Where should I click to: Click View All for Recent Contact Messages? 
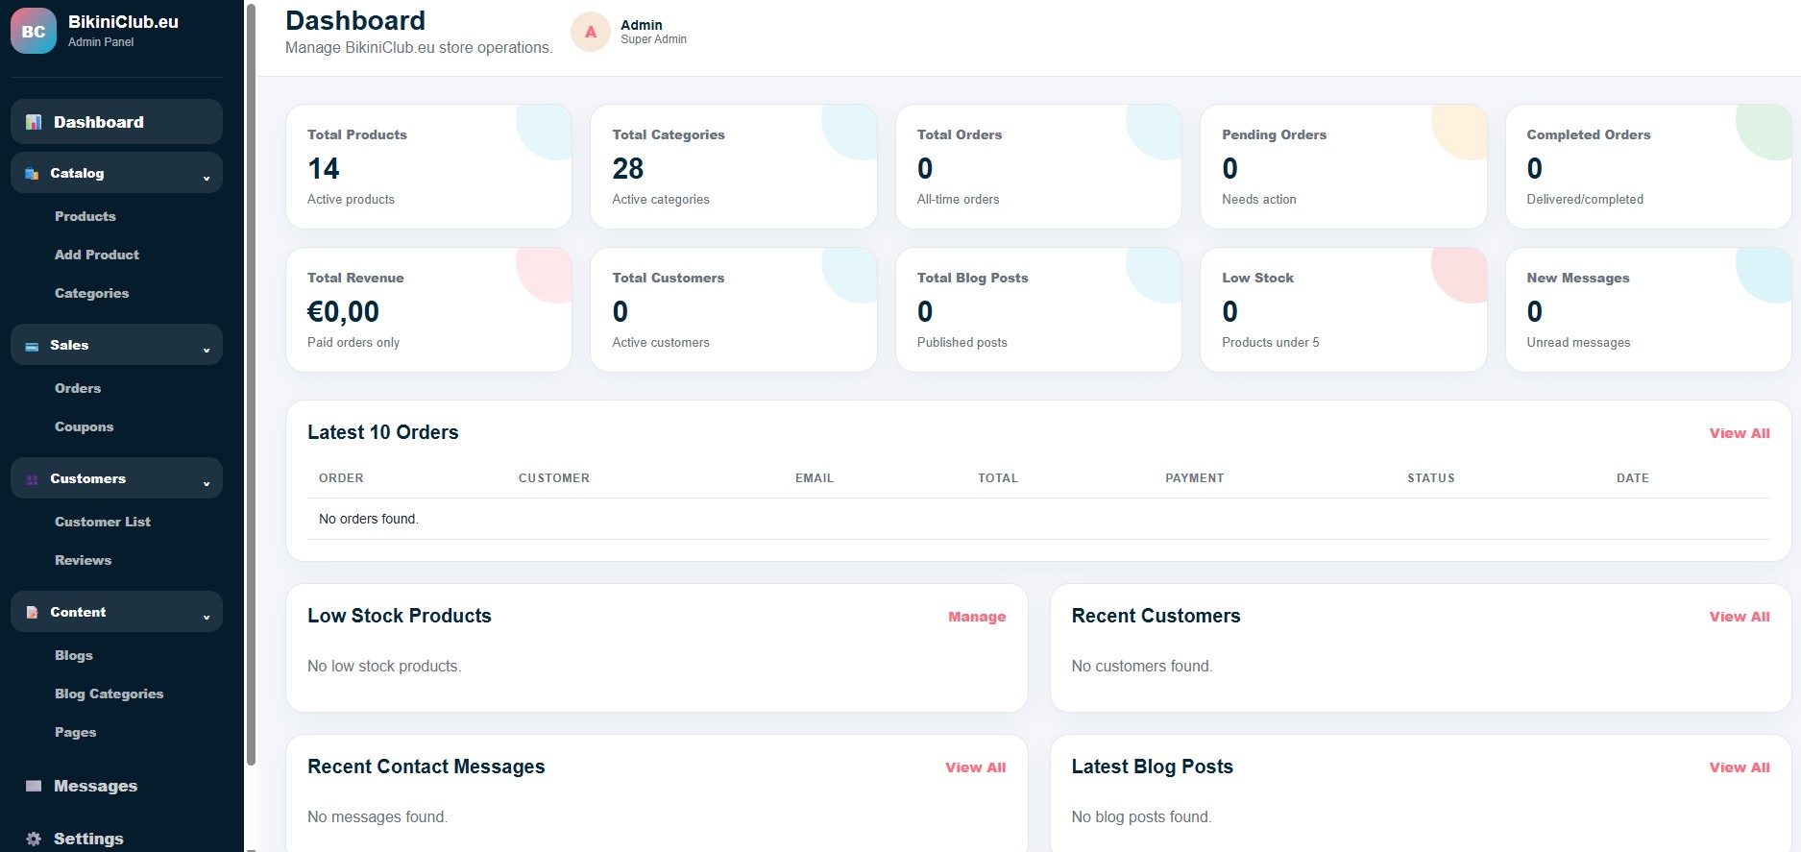point(976,767)
